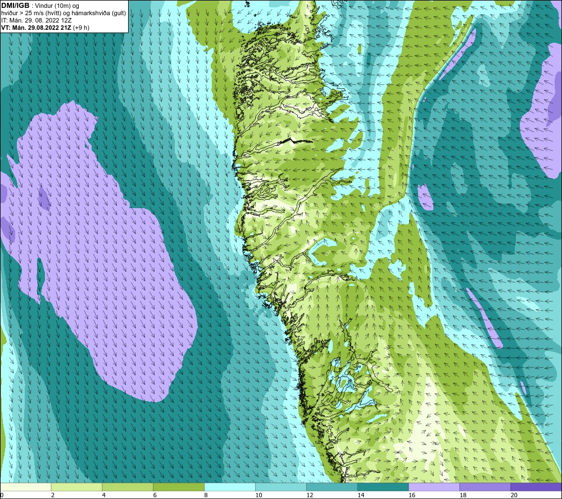Select the dark teal 14–16 m/s legend swatch
The image size is (562, 499).
pyautogui.click(x=383, y=487)
